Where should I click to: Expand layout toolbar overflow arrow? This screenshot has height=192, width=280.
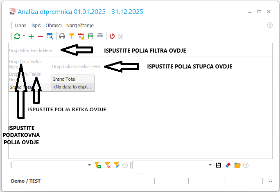tap(246, 166)
